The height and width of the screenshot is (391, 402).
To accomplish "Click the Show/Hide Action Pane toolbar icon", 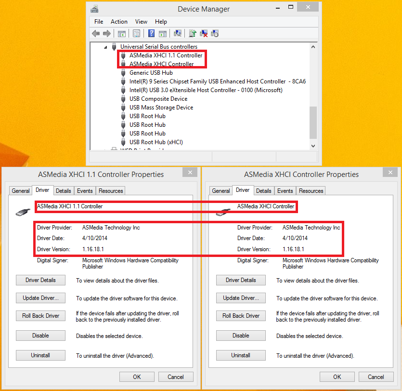I will tap(163, 33).
